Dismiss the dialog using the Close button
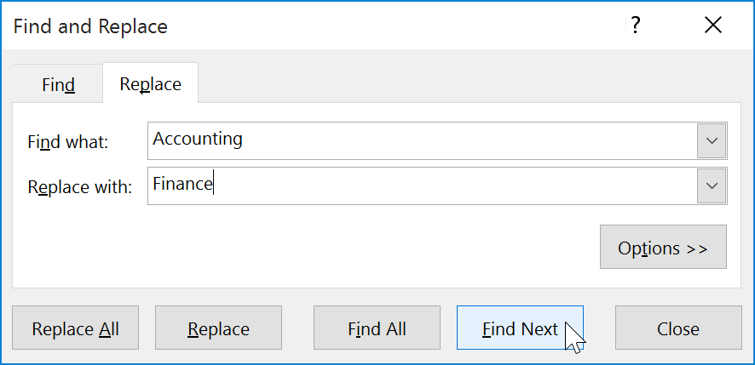 coord(678,328)
